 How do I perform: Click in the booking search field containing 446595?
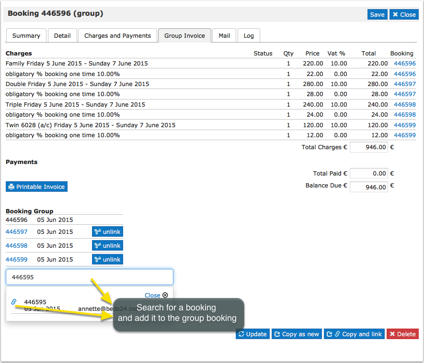coord(90,277)
